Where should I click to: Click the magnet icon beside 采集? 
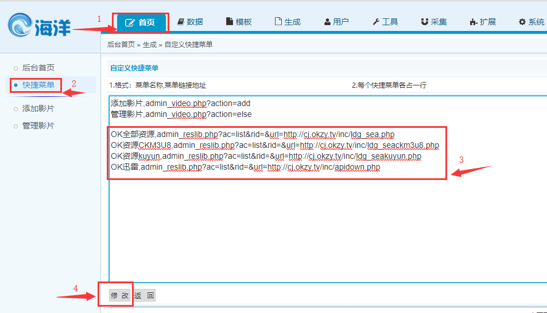424,22
